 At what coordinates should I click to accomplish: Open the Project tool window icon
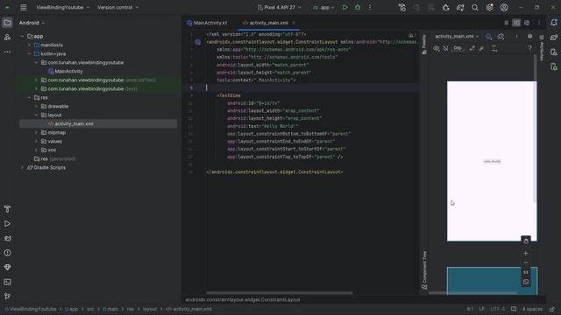[7, 23]
